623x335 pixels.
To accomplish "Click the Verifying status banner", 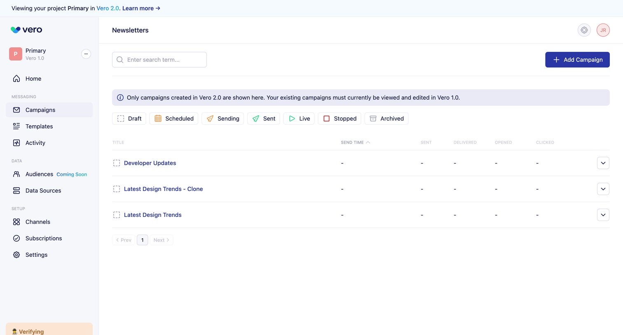I will (49, 329).
